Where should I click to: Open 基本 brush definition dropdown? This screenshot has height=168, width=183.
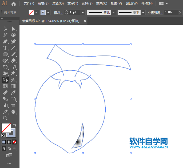point(143,12)
